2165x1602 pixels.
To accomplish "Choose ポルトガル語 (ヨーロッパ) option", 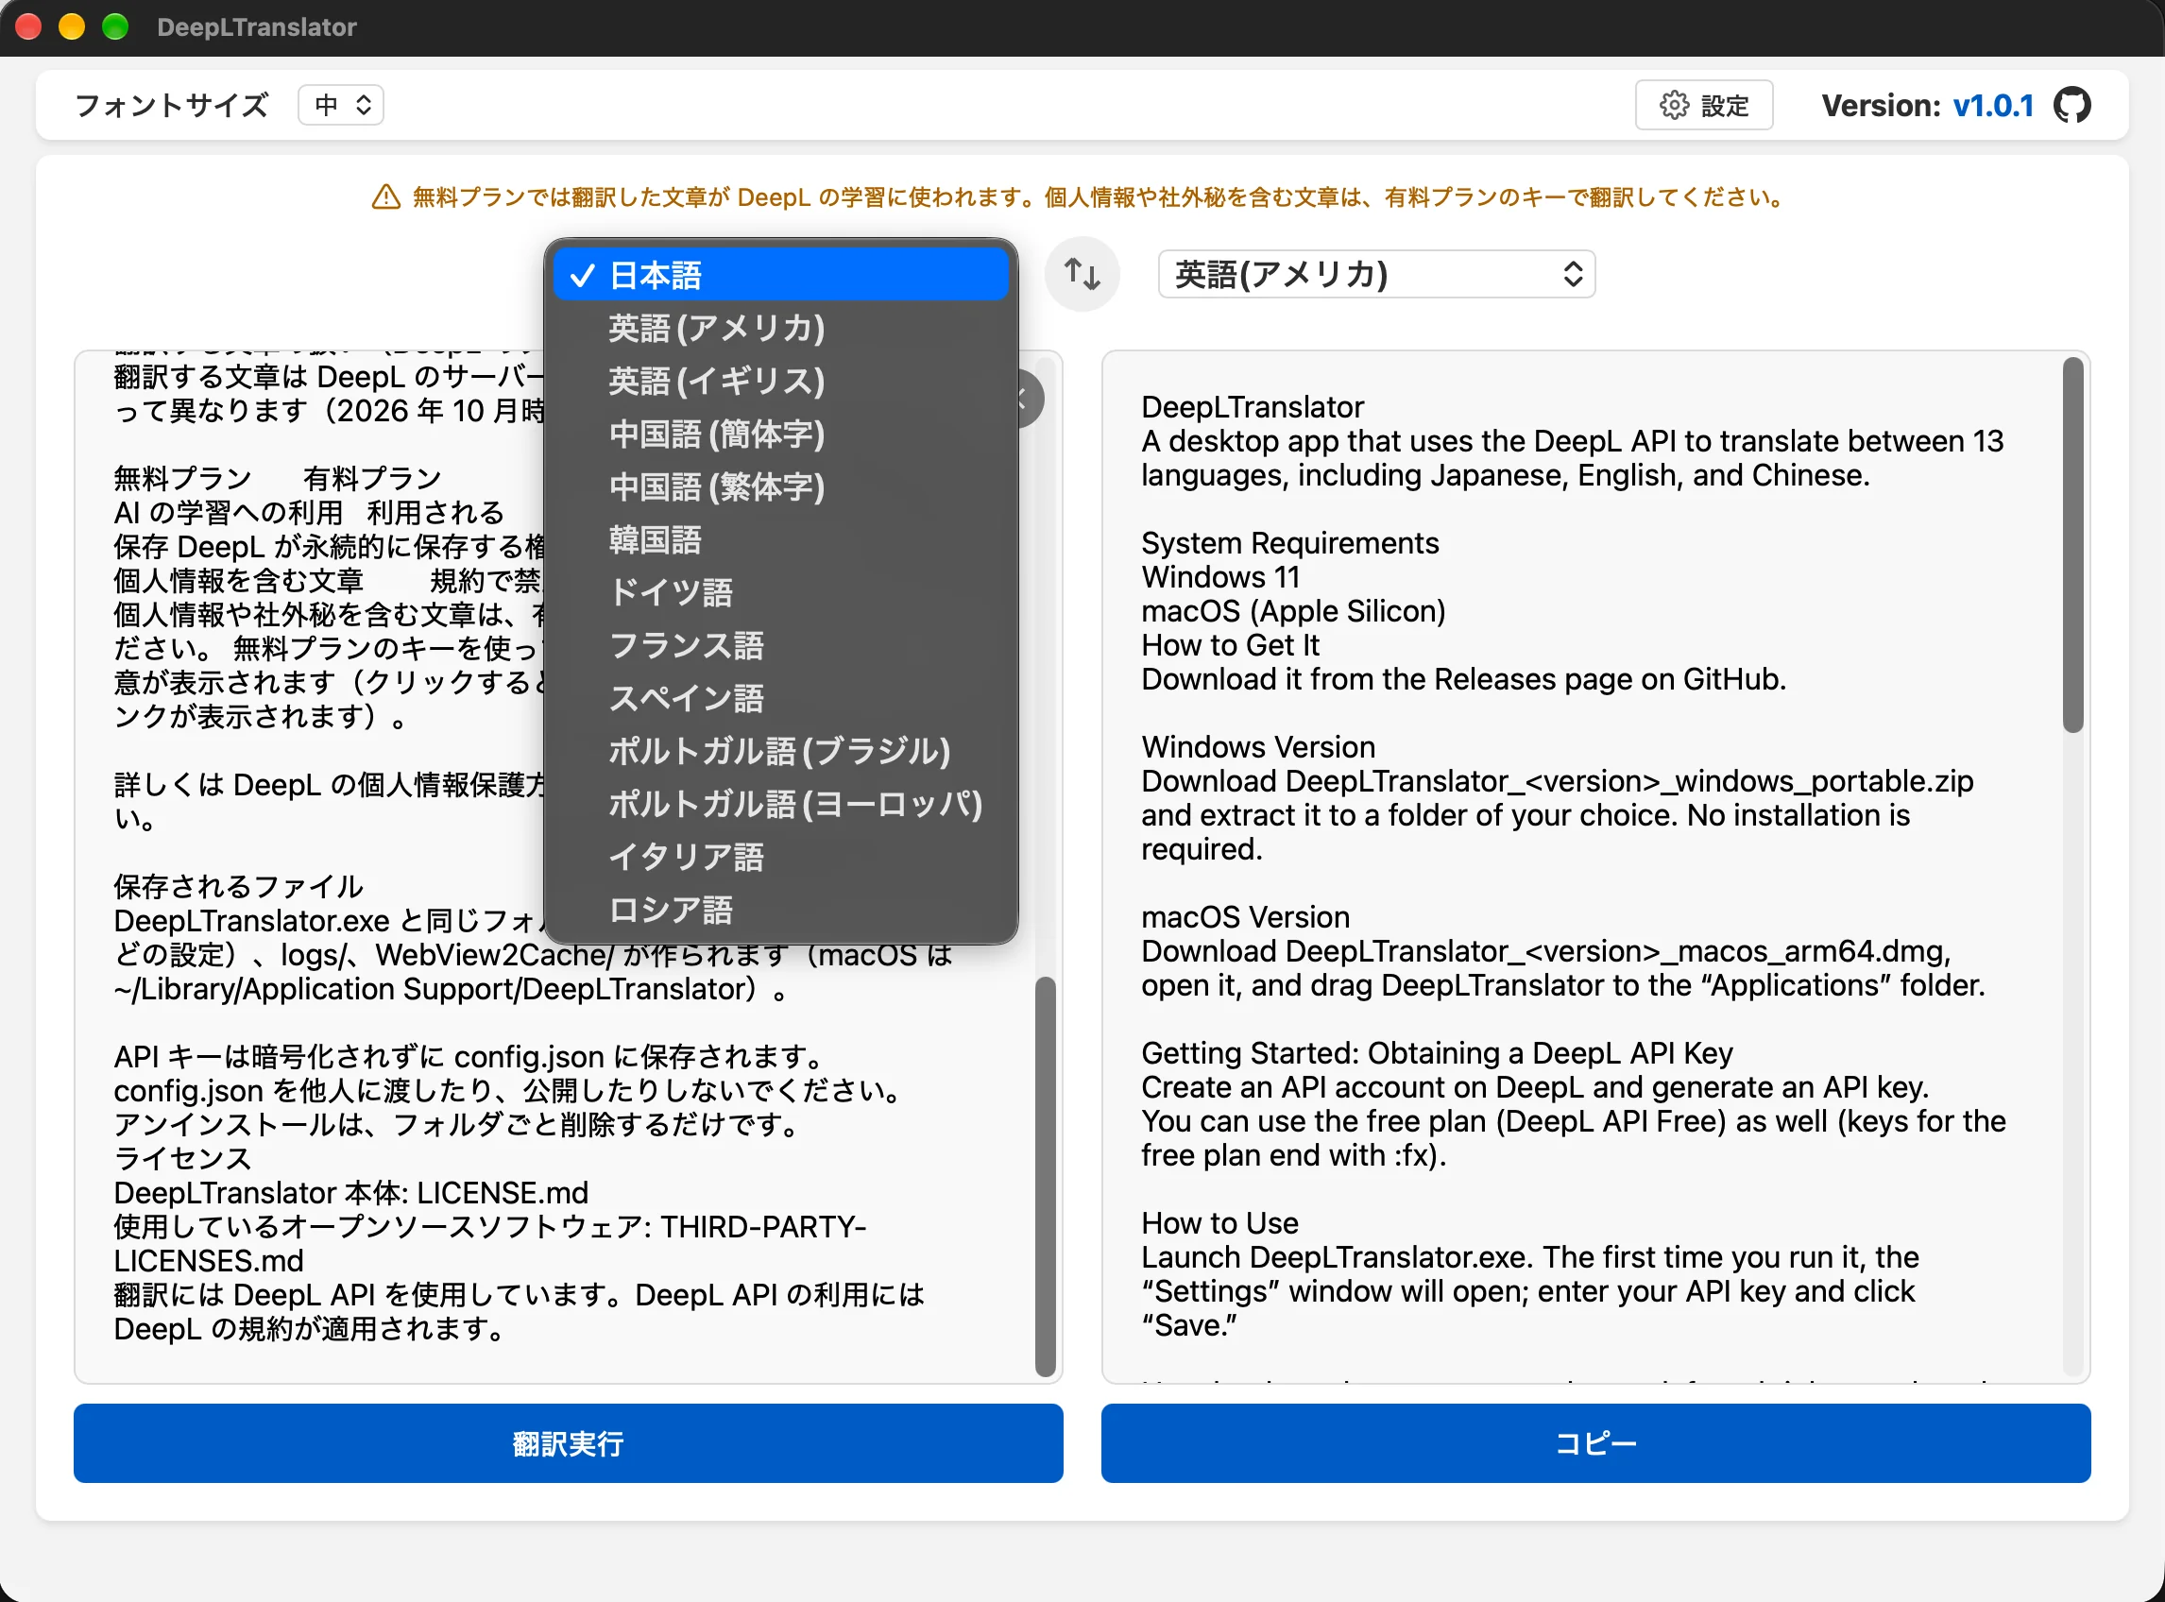I will (x=780, y=804).
